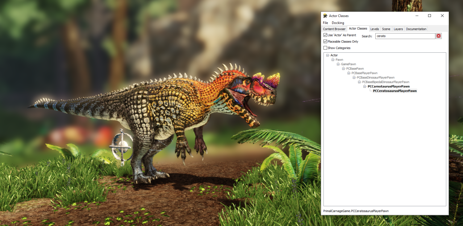Click the Search input field containing 'cerato'

pos(405,36)
